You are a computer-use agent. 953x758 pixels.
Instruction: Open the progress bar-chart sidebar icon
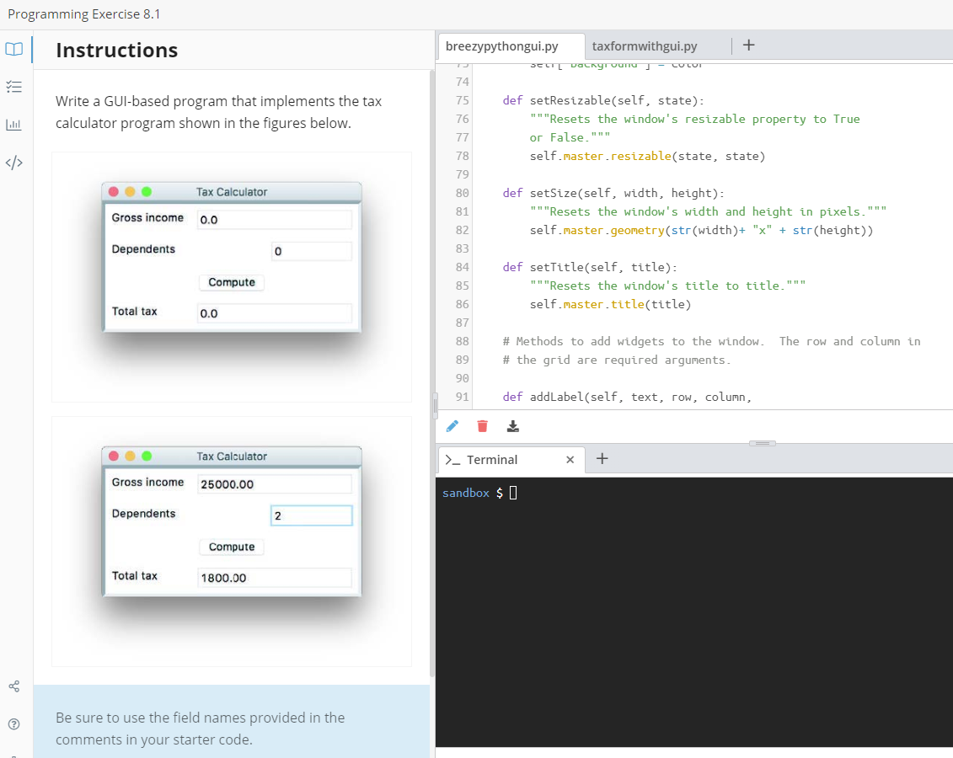[x=14, y=124]
